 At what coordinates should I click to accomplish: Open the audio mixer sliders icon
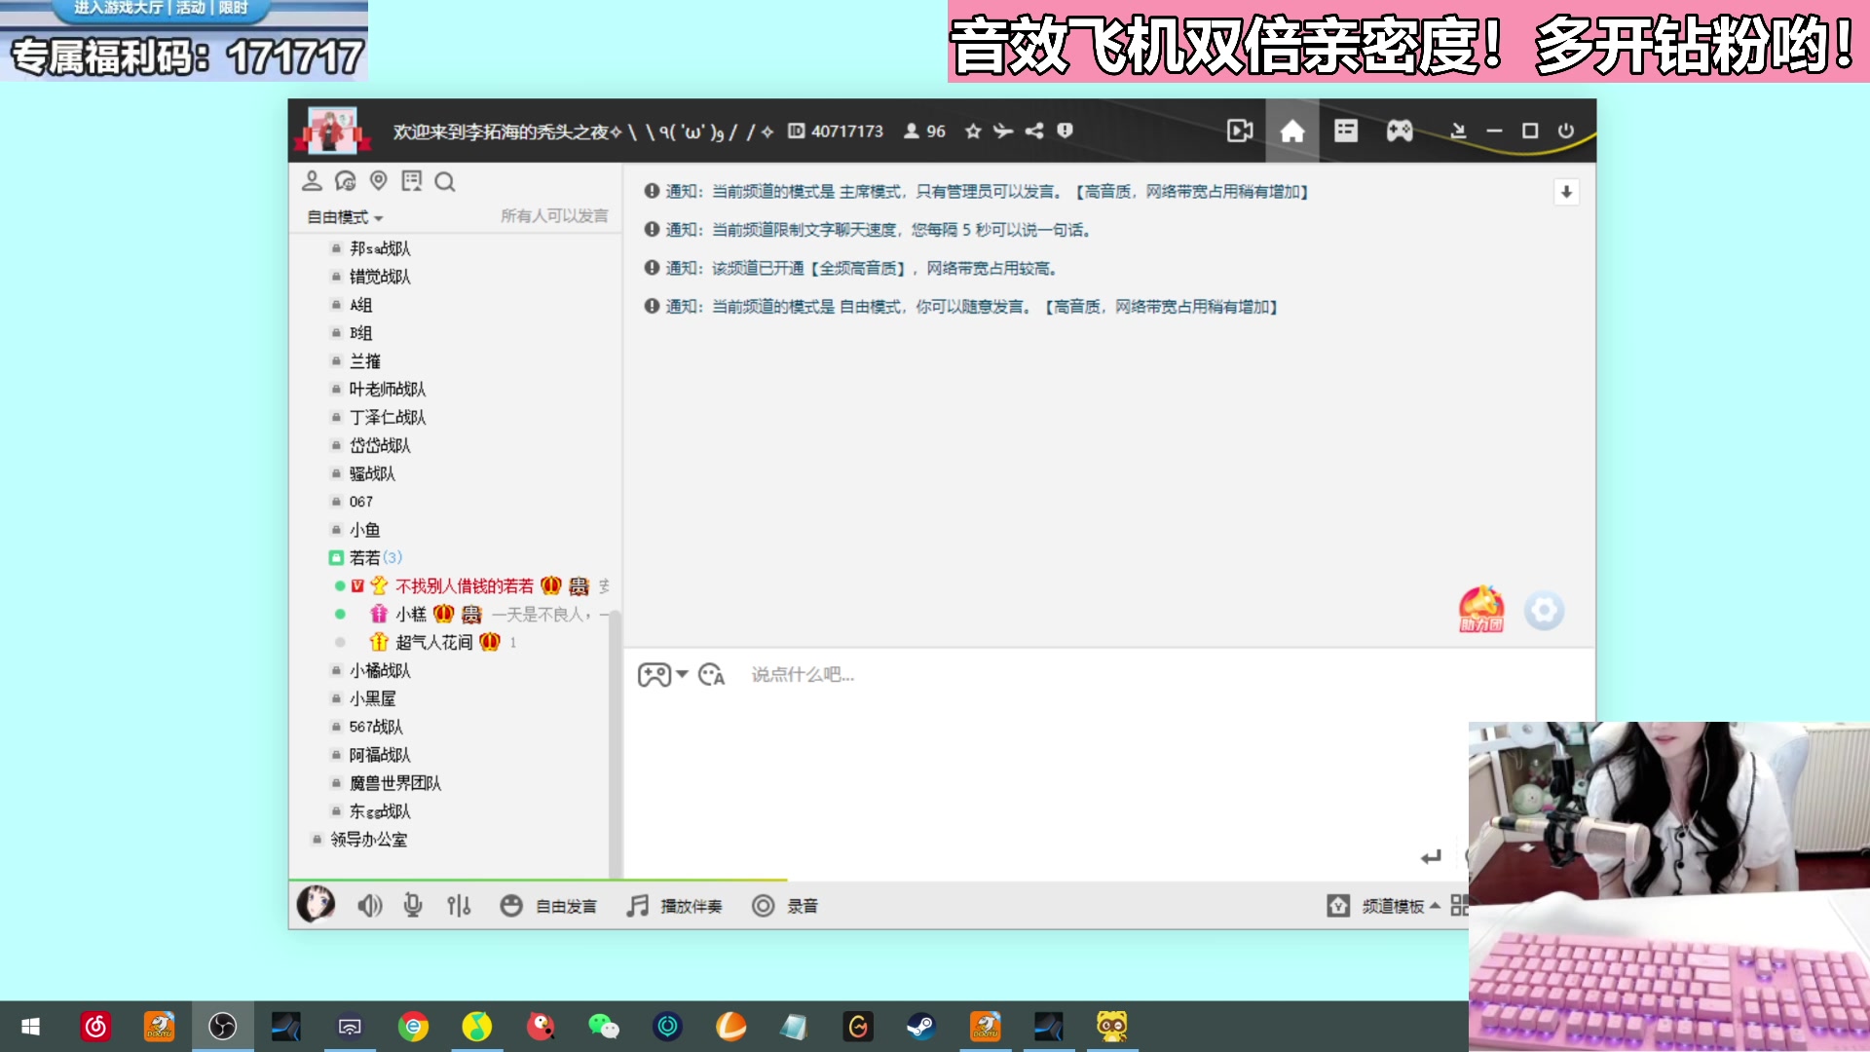(459, 905)
